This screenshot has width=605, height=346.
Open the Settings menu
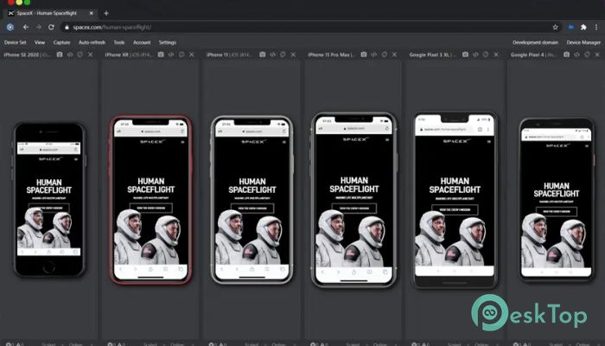pyautogui.click(x=168, y=42)
